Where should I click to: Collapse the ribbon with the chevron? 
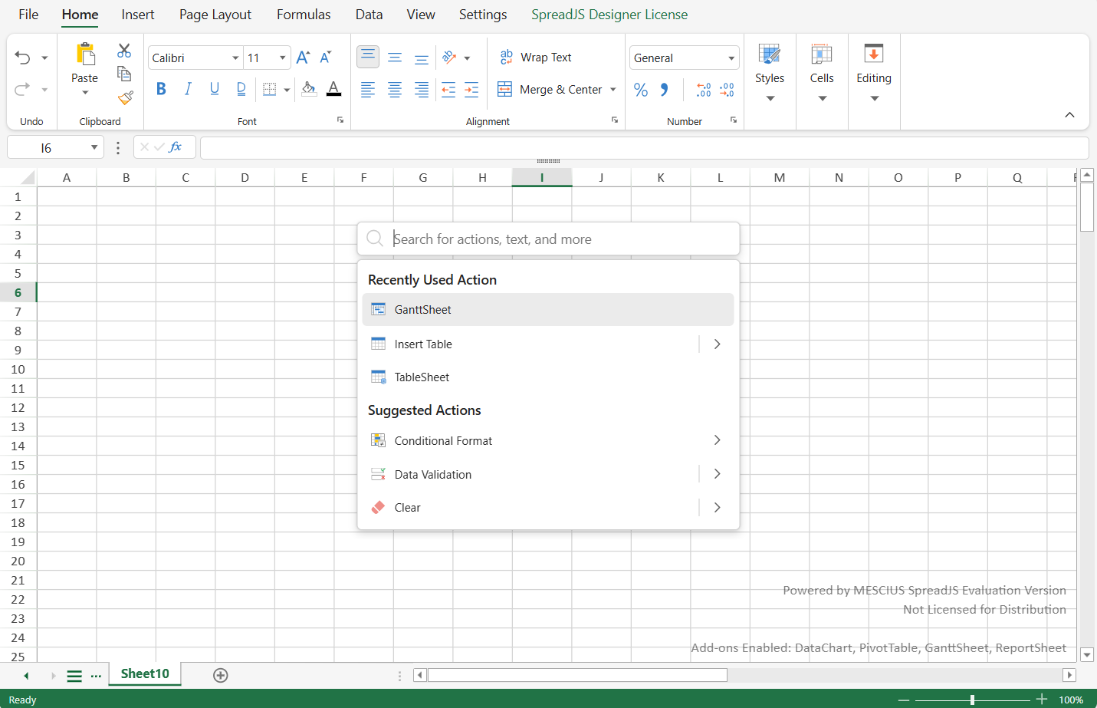(x=1069, y=115)
